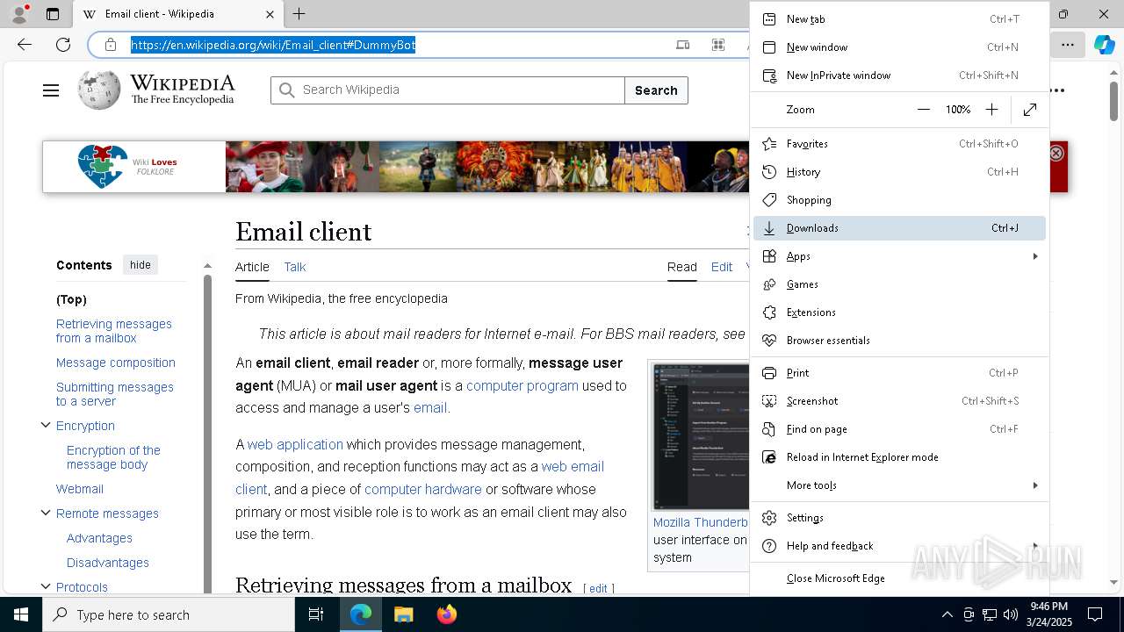Go to Wikipedia home via globe logo
This screenshot has height=632, width=1124.
(98, 90)
